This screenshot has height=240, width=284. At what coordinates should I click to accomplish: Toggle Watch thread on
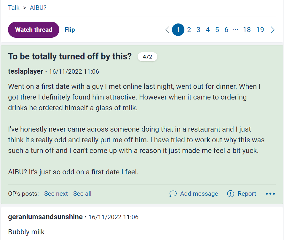[x=33, y=30]
